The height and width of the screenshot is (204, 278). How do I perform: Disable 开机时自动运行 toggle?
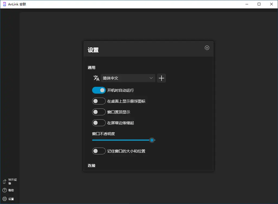tap(99, 90)
